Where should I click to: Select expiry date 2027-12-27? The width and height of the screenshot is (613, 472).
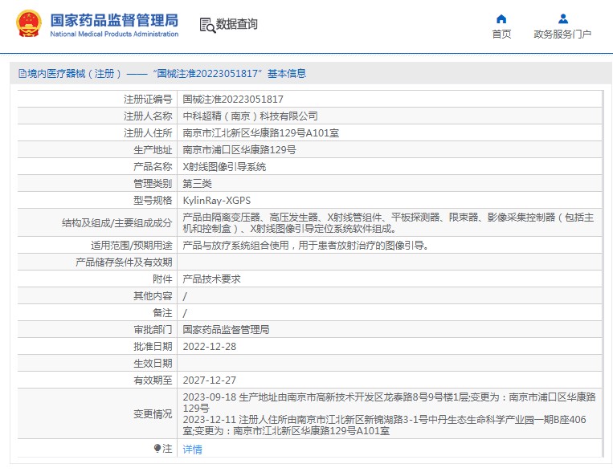[210, 380]
